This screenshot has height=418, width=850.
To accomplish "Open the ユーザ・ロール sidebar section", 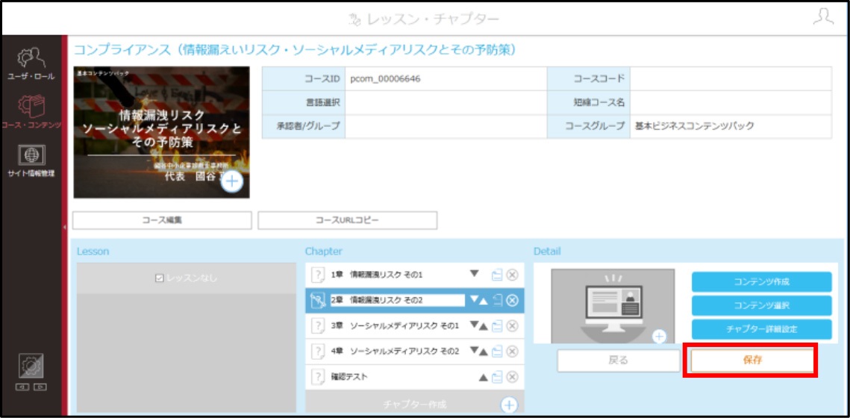I will tap(31, 64).
